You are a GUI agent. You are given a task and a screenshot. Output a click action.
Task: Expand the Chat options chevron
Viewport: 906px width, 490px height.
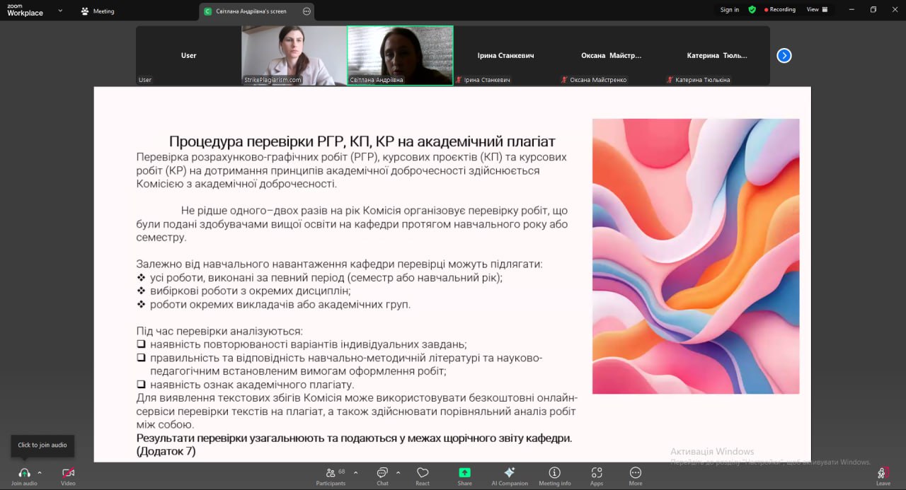tap(398, 472)
